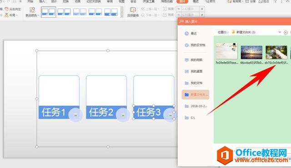Click the 更改颜色 change colors icon
This screenshot has width=291, height=168.
coord(32,12)
